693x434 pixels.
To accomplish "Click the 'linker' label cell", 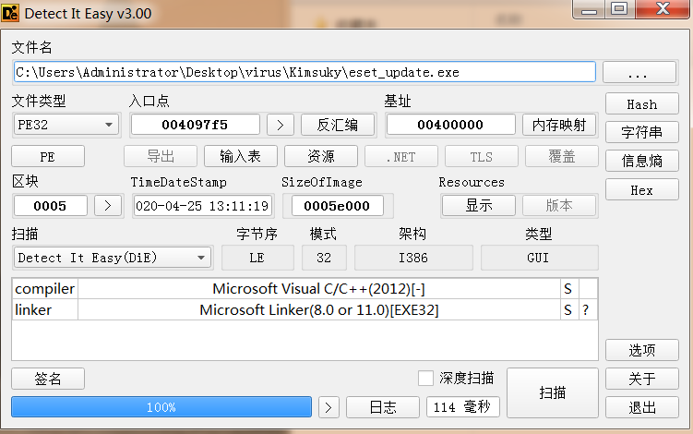I will click(x=45, y=309).
